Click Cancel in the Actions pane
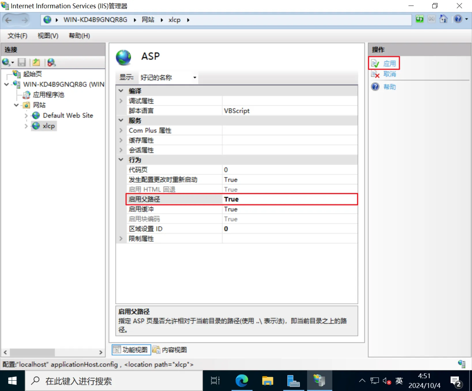 (x=390, y=74)
